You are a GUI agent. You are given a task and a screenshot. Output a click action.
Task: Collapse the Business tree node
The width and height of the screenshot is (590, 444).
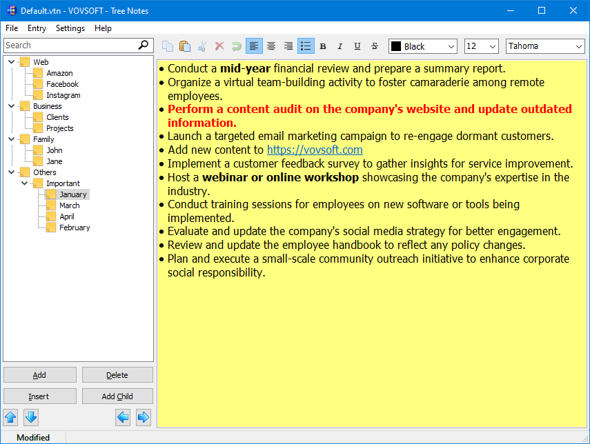pyautogui.click(x=12, y=106)
